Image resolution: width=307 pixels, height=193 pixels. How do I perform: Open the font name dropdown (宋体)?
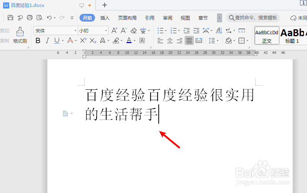tap(75, 31)
